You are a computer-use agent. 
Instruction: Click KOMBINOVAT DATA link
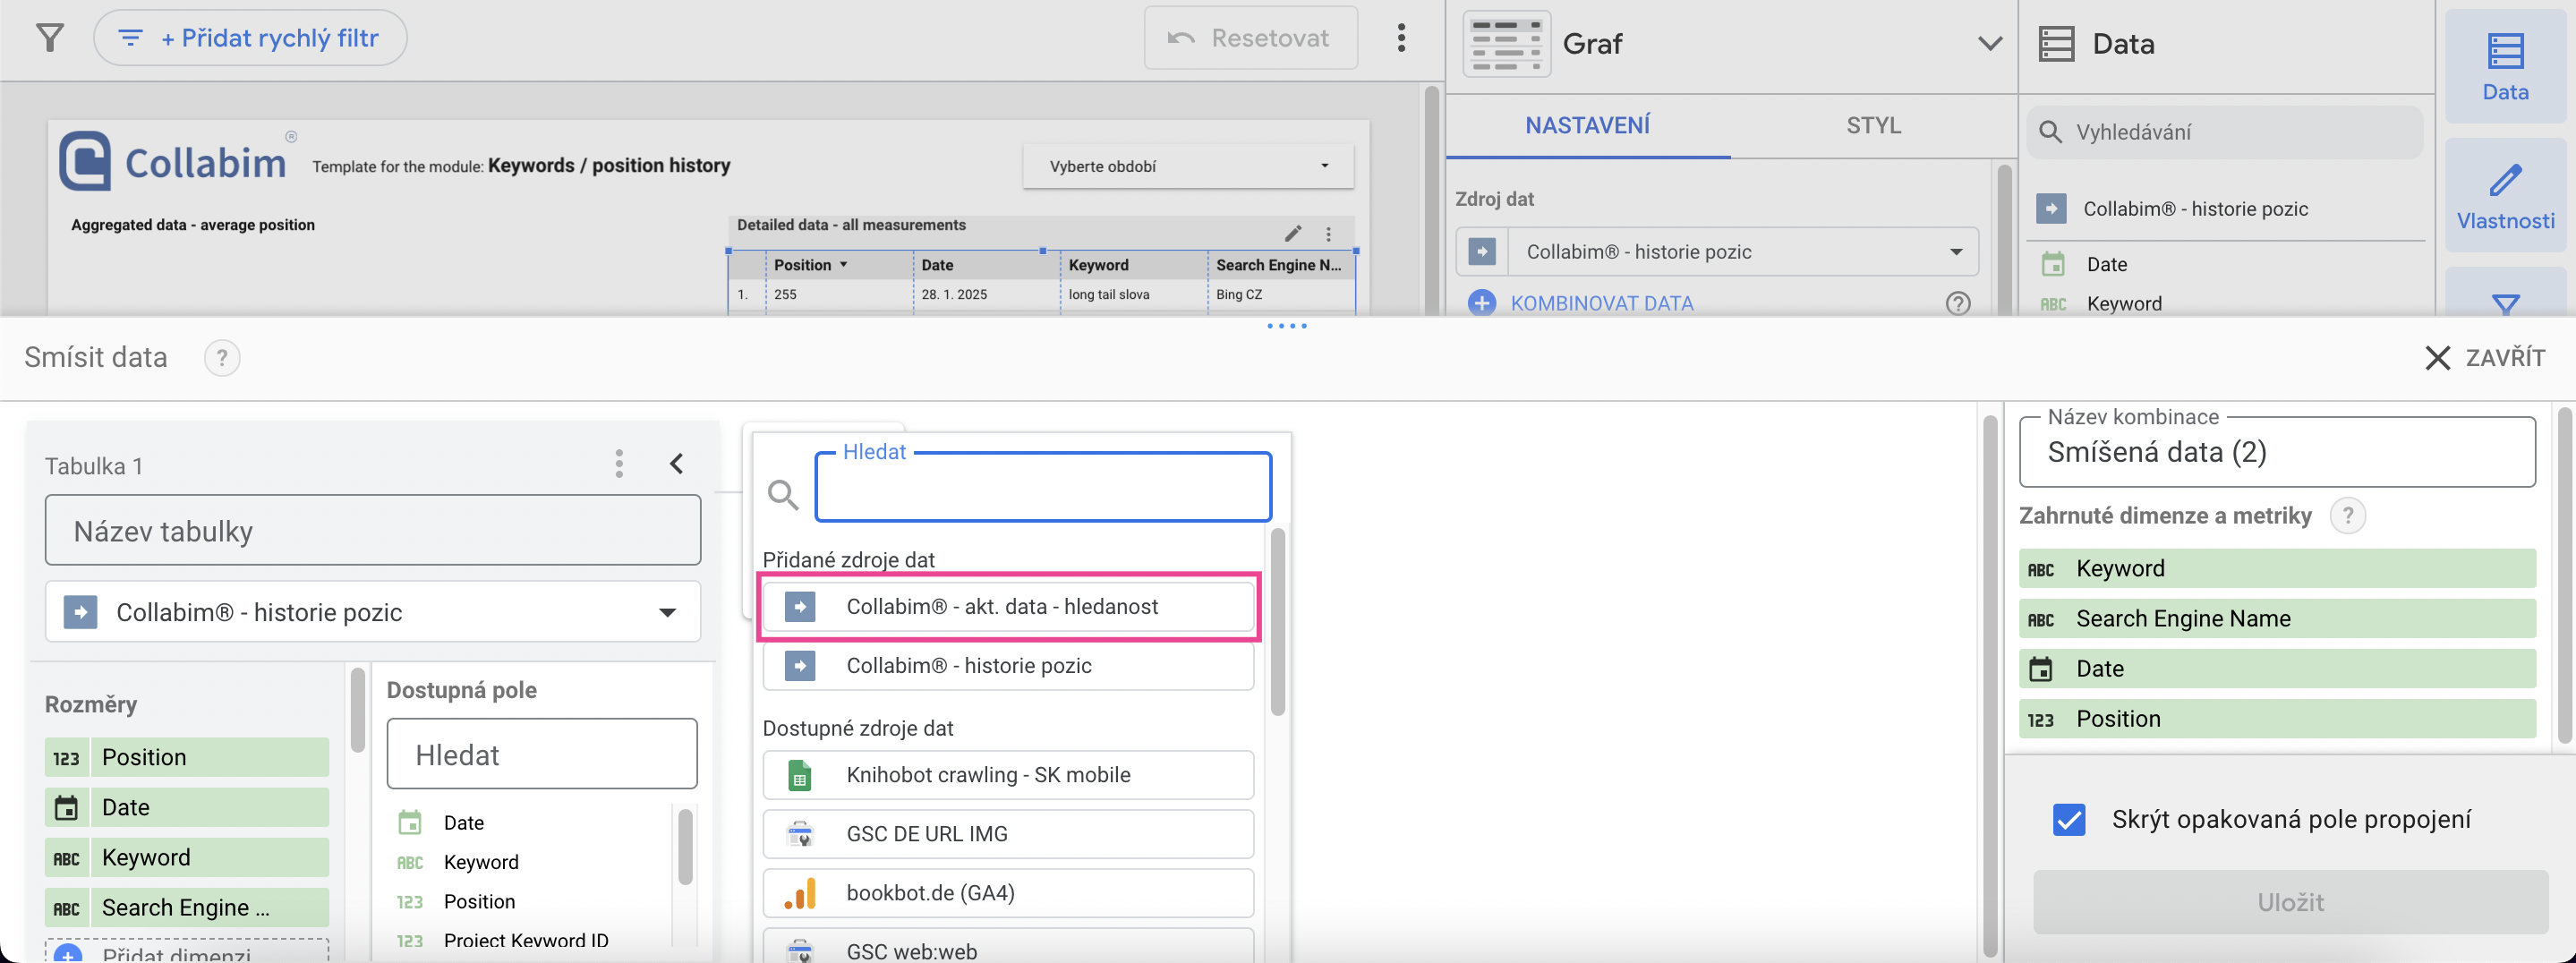pos(1601,303)
